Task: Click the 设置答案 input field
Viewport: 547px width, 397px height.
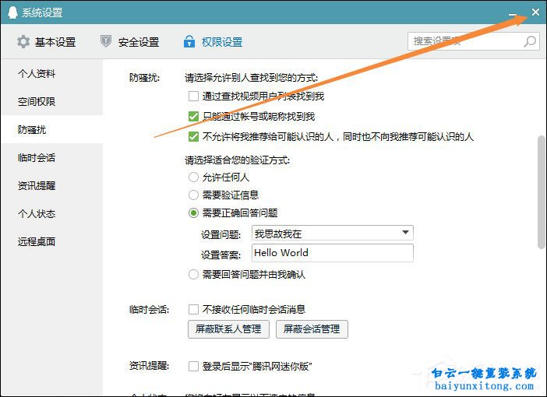Action: [332, 253]
